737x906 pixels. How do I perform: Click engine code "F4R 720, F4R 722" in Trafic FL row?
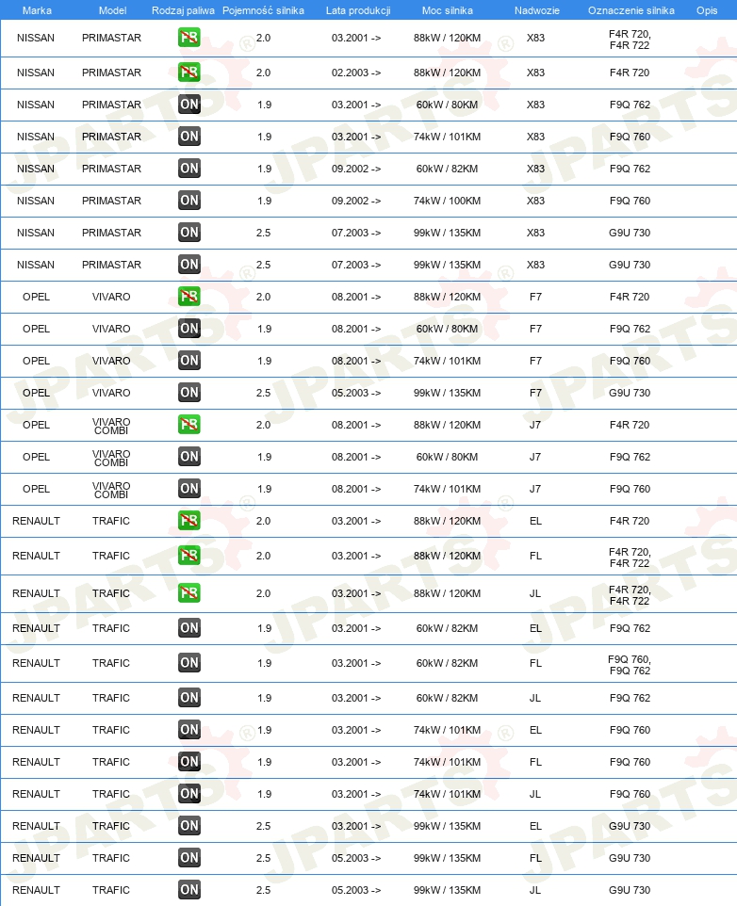630,558
